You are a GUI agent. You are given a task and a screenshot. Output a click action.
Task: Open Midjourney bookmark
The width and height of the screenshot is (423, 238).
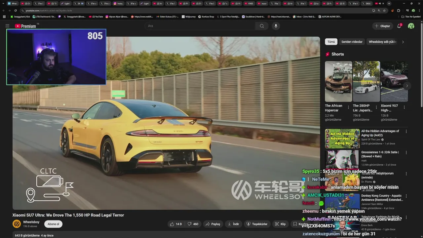click(188, 17)
